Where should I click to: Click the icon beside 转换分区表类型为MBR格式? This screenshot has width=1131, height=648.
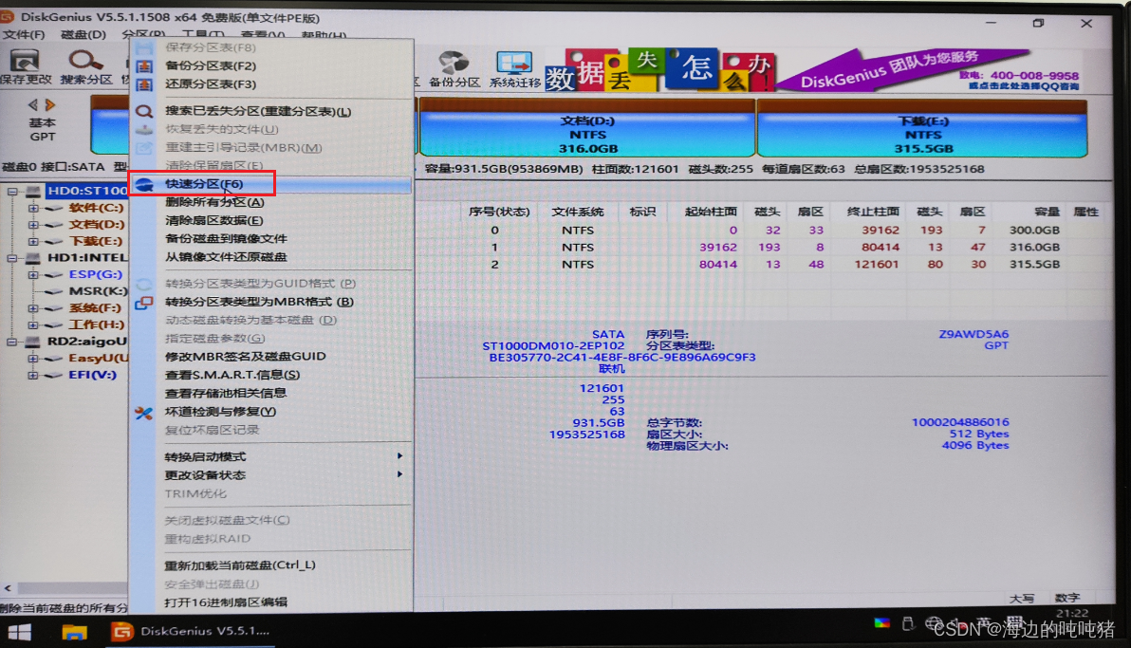pyautogui.click(x=144, y=303)
